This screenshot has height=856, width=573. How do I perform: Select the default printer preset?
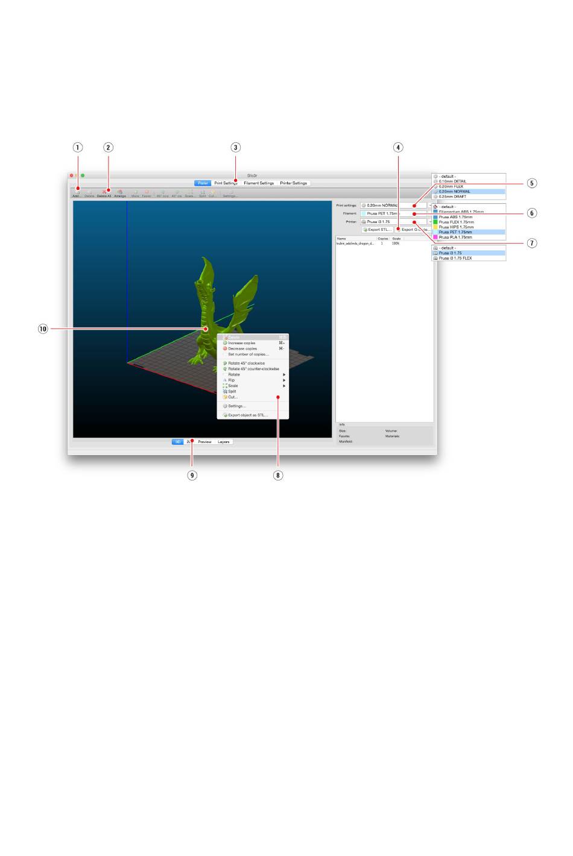point(469,248)
